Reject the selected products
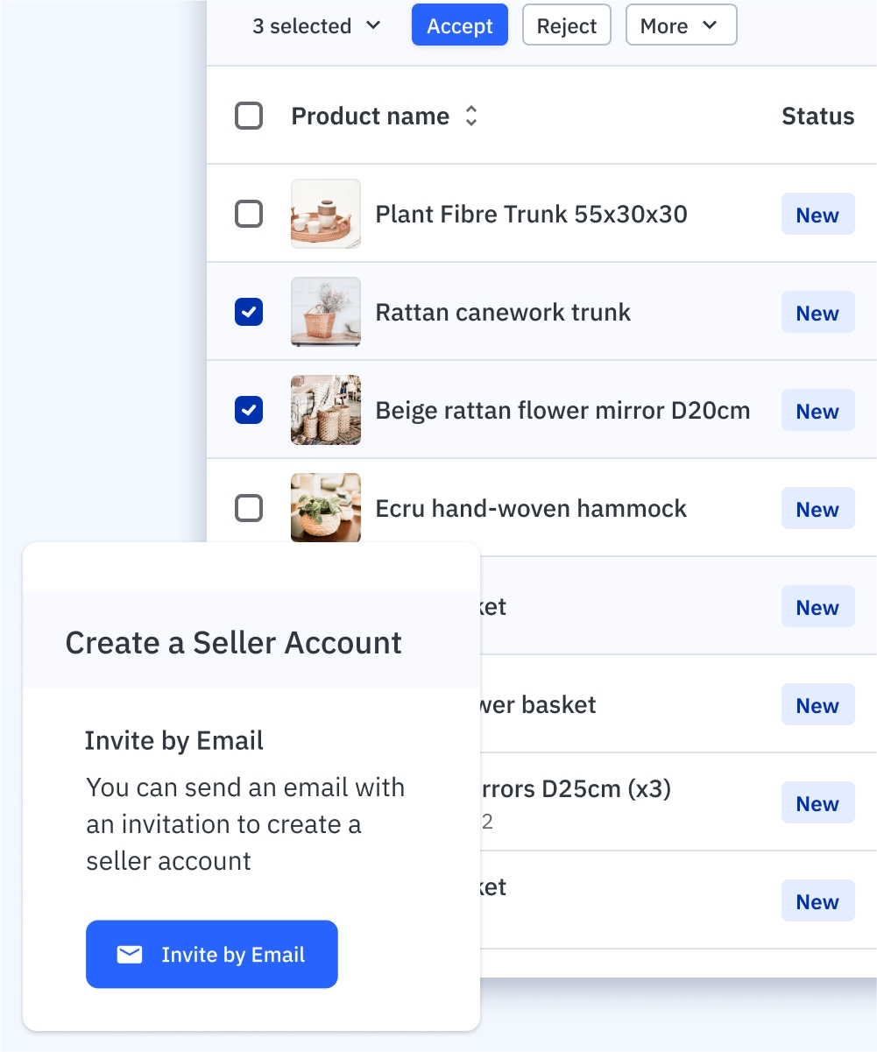The width and height of the screenshot is (877, 1052). pos(566,26)
